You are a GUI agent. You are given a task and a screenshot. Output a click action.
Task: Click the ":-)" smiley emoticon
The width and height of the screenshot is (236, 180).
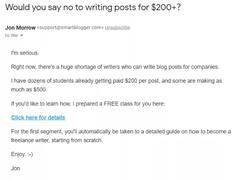pyautogui.click(x=30, y=154)
